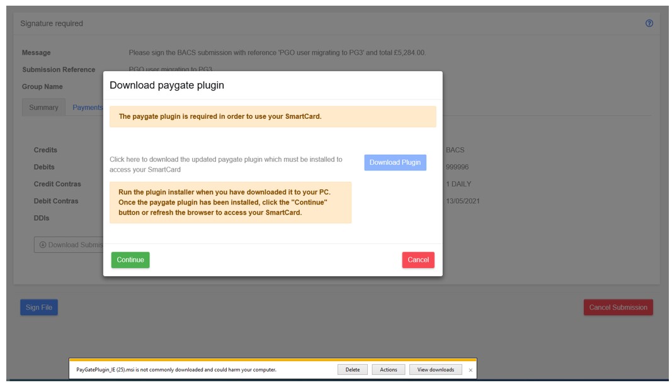Viewport: 672px width, 385px height.
Task: Delete the PayGatePlugin download
Action: pos(352,369)
